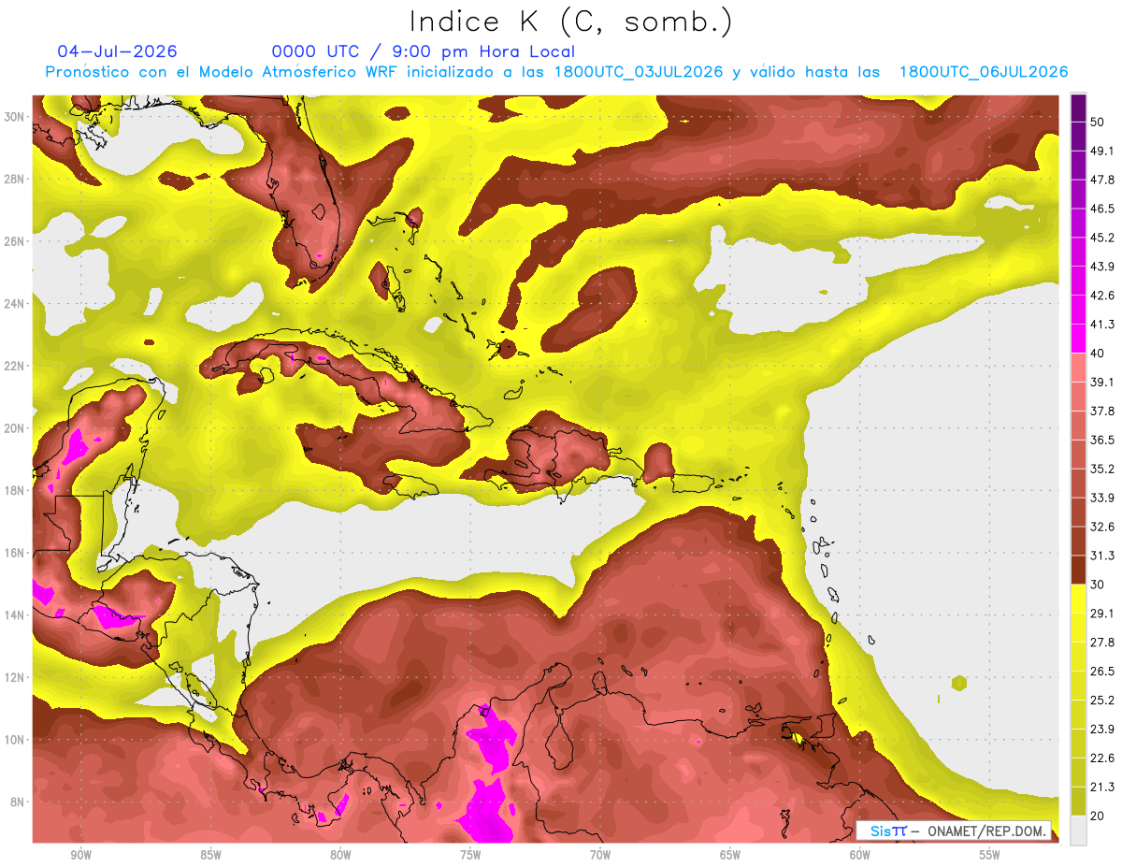
Task: Click the '14N' latitude label
Action: 15,615
